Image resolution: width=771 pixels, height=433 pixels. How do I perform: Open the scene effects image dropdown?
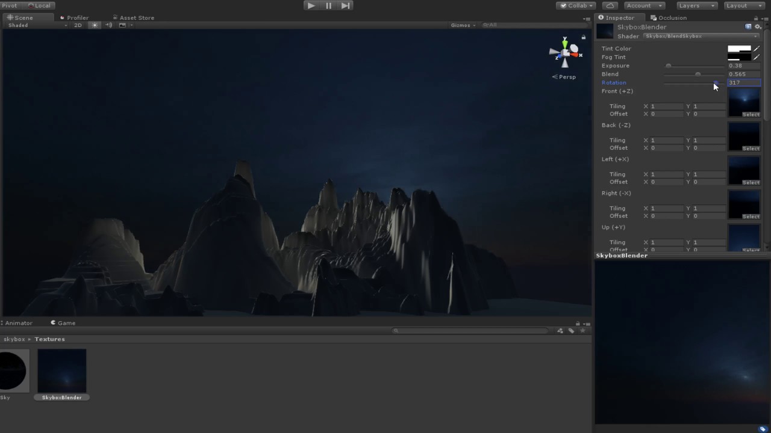pyautogui.click(x=125, y=25)
